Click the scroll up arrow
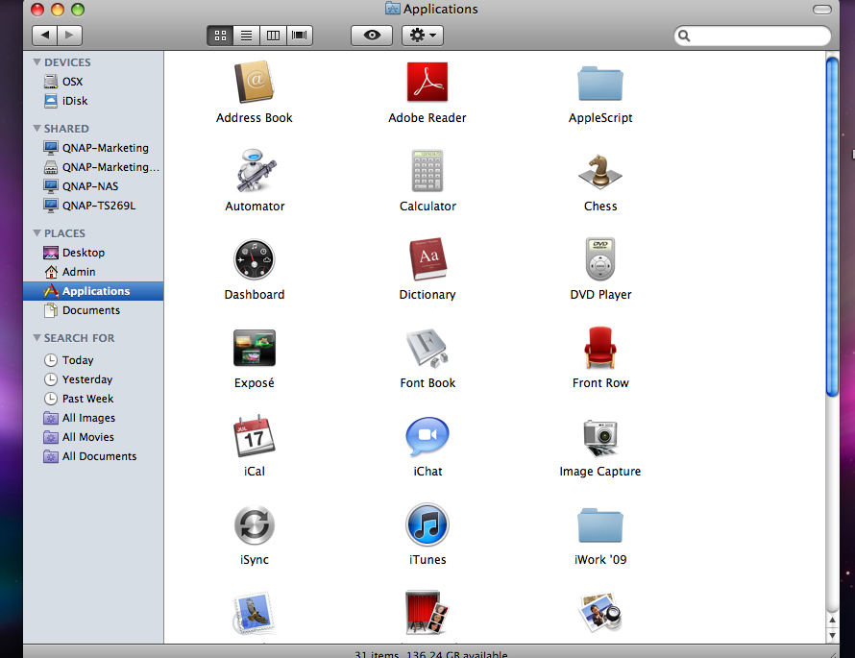 pos(832,620)
